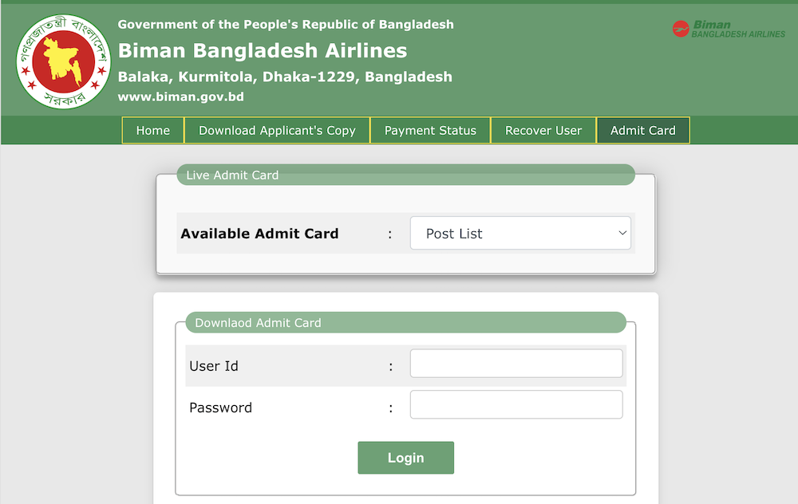Click the red bird symbol in airline logo
This screenshot has width=798, height=504.
coord(681,26)
